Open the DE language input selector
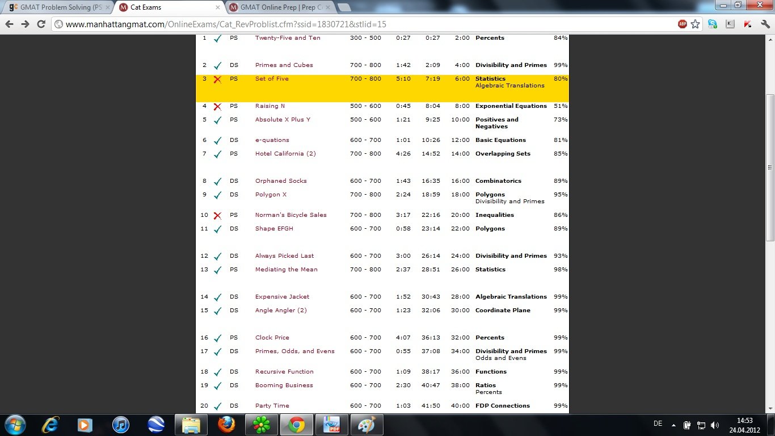 coord(658,424)
